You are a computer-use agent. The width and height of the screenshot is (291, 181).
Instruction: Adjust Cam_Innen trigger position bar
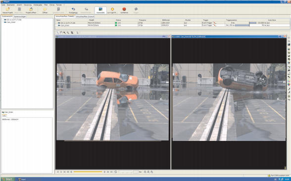pyautogui.click(x=242, y=25)
